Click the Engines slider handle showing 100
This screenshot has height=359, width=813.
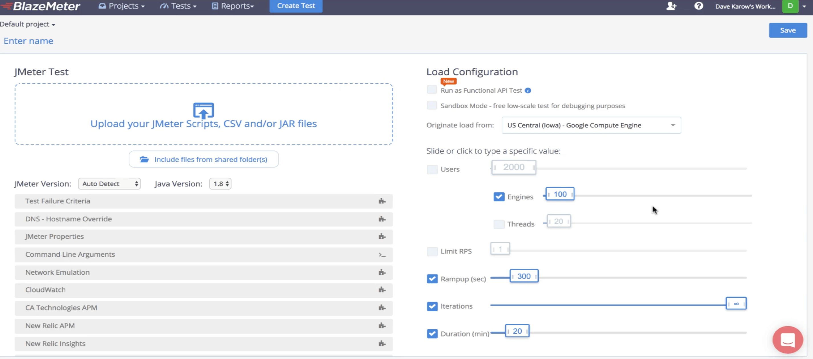point(560,194)
